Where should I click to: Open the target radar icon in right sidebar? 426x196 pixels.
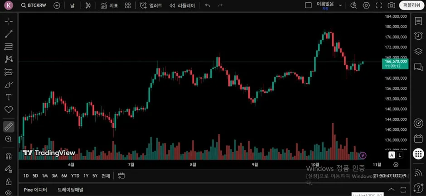[418, 123]
